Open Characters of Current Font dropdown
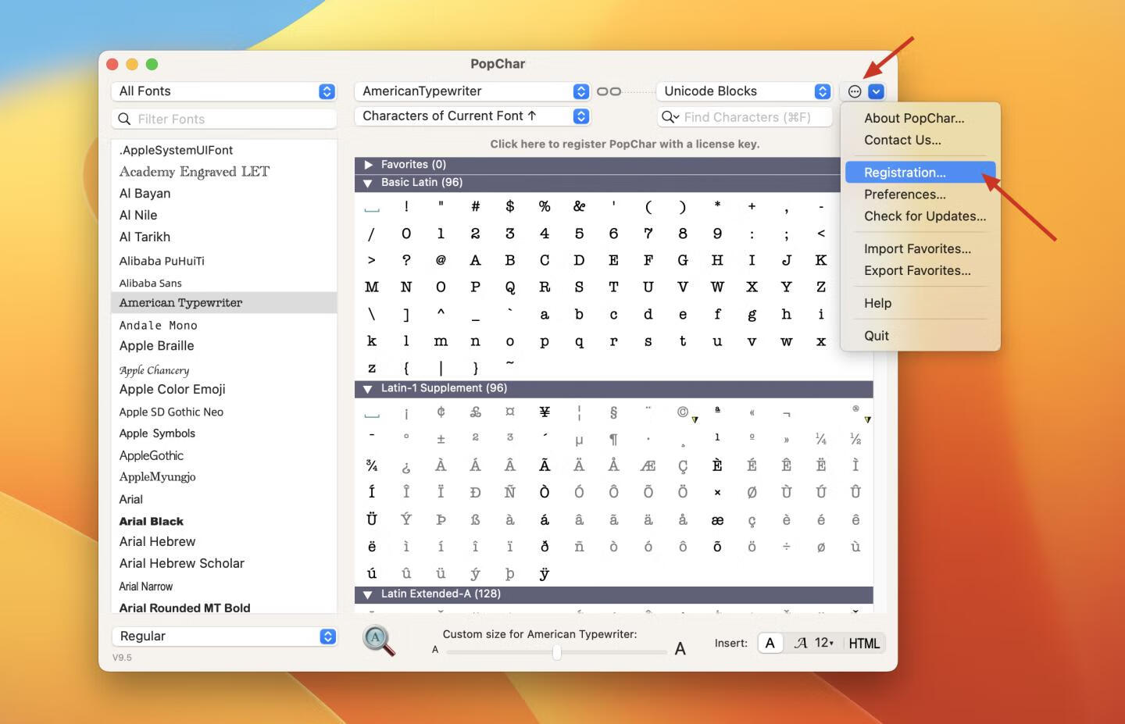The width and height of the screenshot is (1125, 724). [x=472, y=116]
